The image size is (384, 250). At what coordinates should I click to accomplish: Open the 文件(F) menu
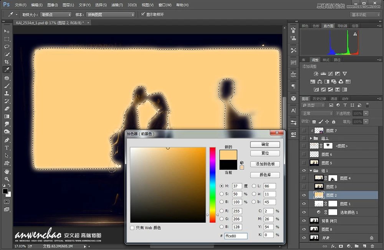coord(21,5)
